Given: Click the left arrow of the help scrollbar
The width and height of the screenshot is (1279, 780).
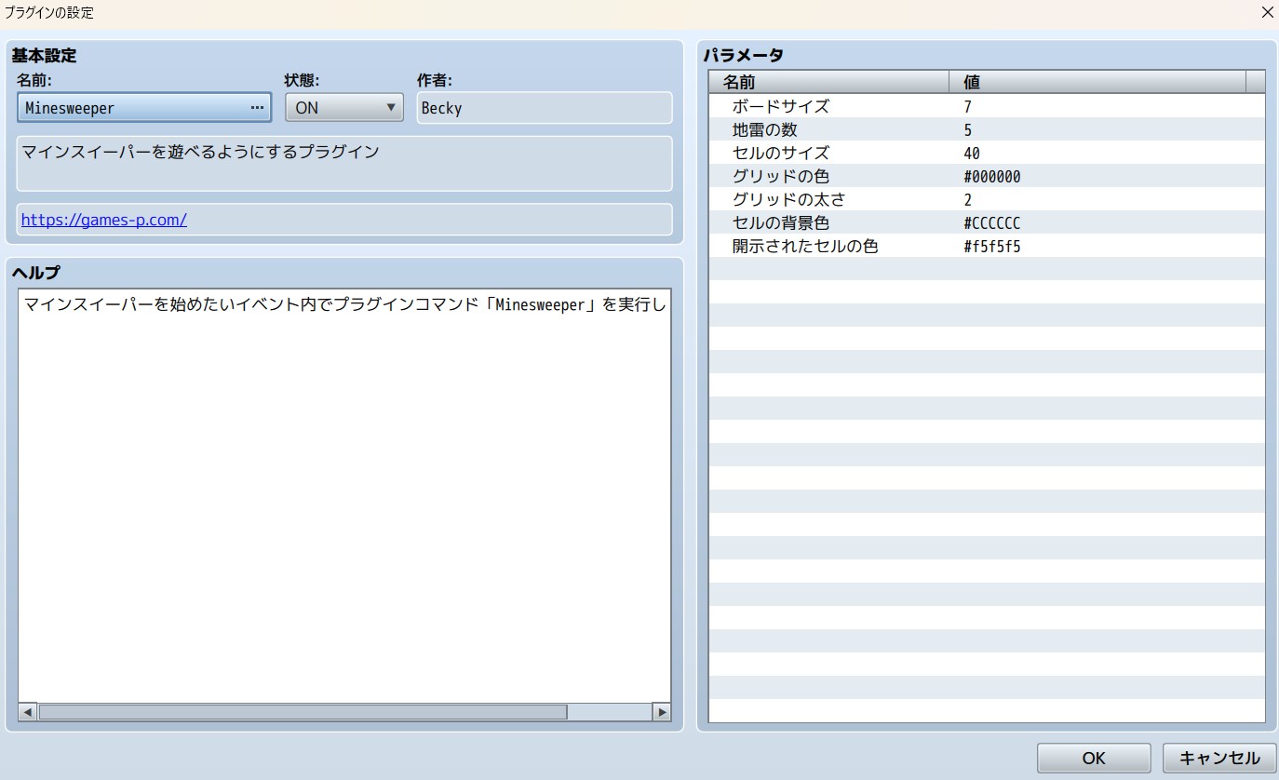Looking at the screenshot, I should pyautogui.click(x=27, y=712).
